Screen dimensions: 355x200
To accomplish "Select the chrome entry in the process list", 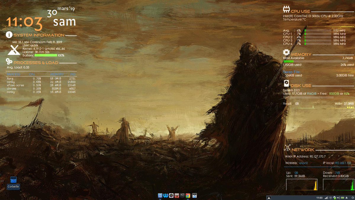I will (11, 88).
